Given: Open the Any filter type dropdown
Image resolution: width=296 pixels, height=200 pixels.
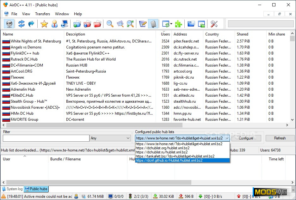Looking at the screenshot, I should (110, 138).
